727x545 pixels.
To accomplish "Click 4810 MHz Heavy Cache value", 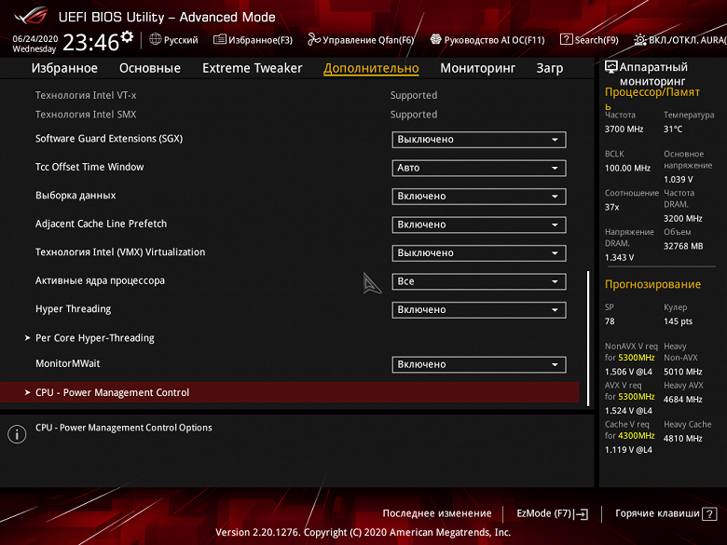I will coord(682,439).
